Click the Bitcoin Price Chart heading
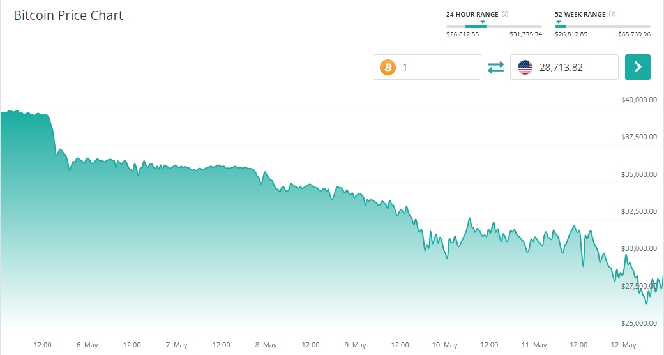Screen dimensions: 664x355 pos(68,15)
